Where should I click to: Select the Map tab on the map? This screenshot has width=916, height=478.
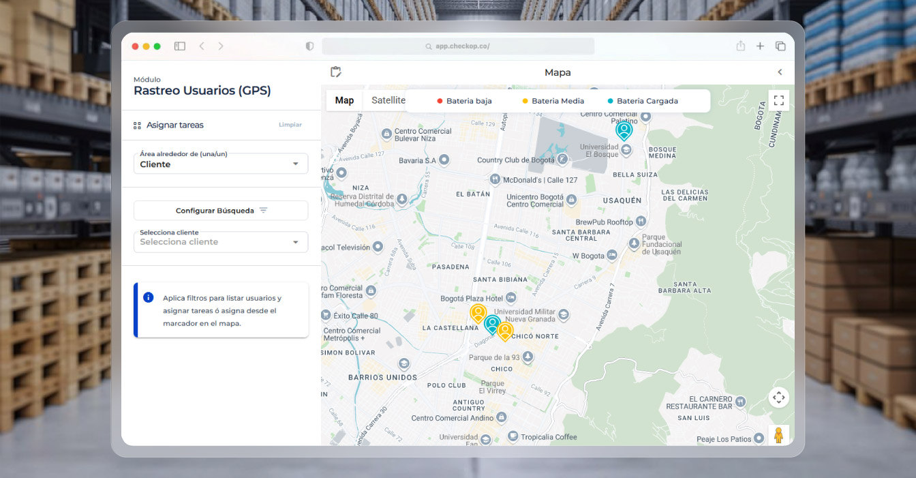pyautogui.click(x=344, y=100)
